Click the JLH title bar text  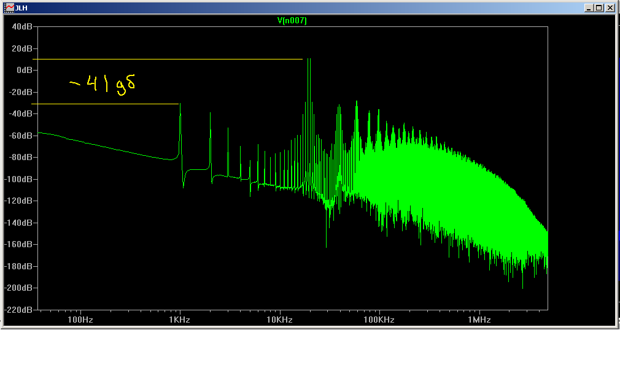[x=21, y=8]
